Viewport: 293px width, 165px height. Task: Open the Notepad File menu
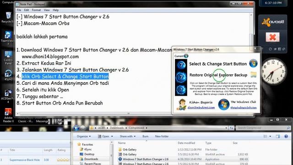click(x=19, y=10)
